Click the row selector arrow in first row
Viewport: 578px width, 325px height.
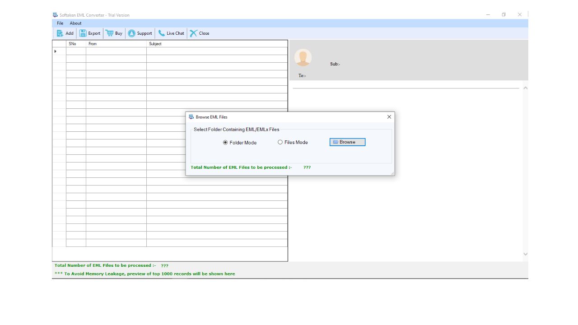(56, 51)
